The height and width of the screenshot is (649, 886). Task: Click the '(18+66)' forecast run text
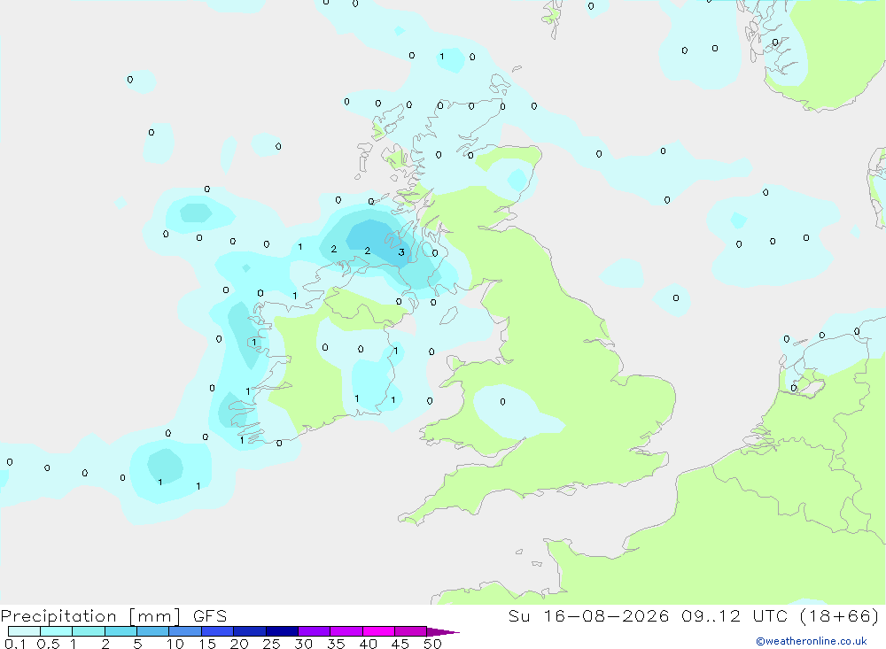coord(839,616)
